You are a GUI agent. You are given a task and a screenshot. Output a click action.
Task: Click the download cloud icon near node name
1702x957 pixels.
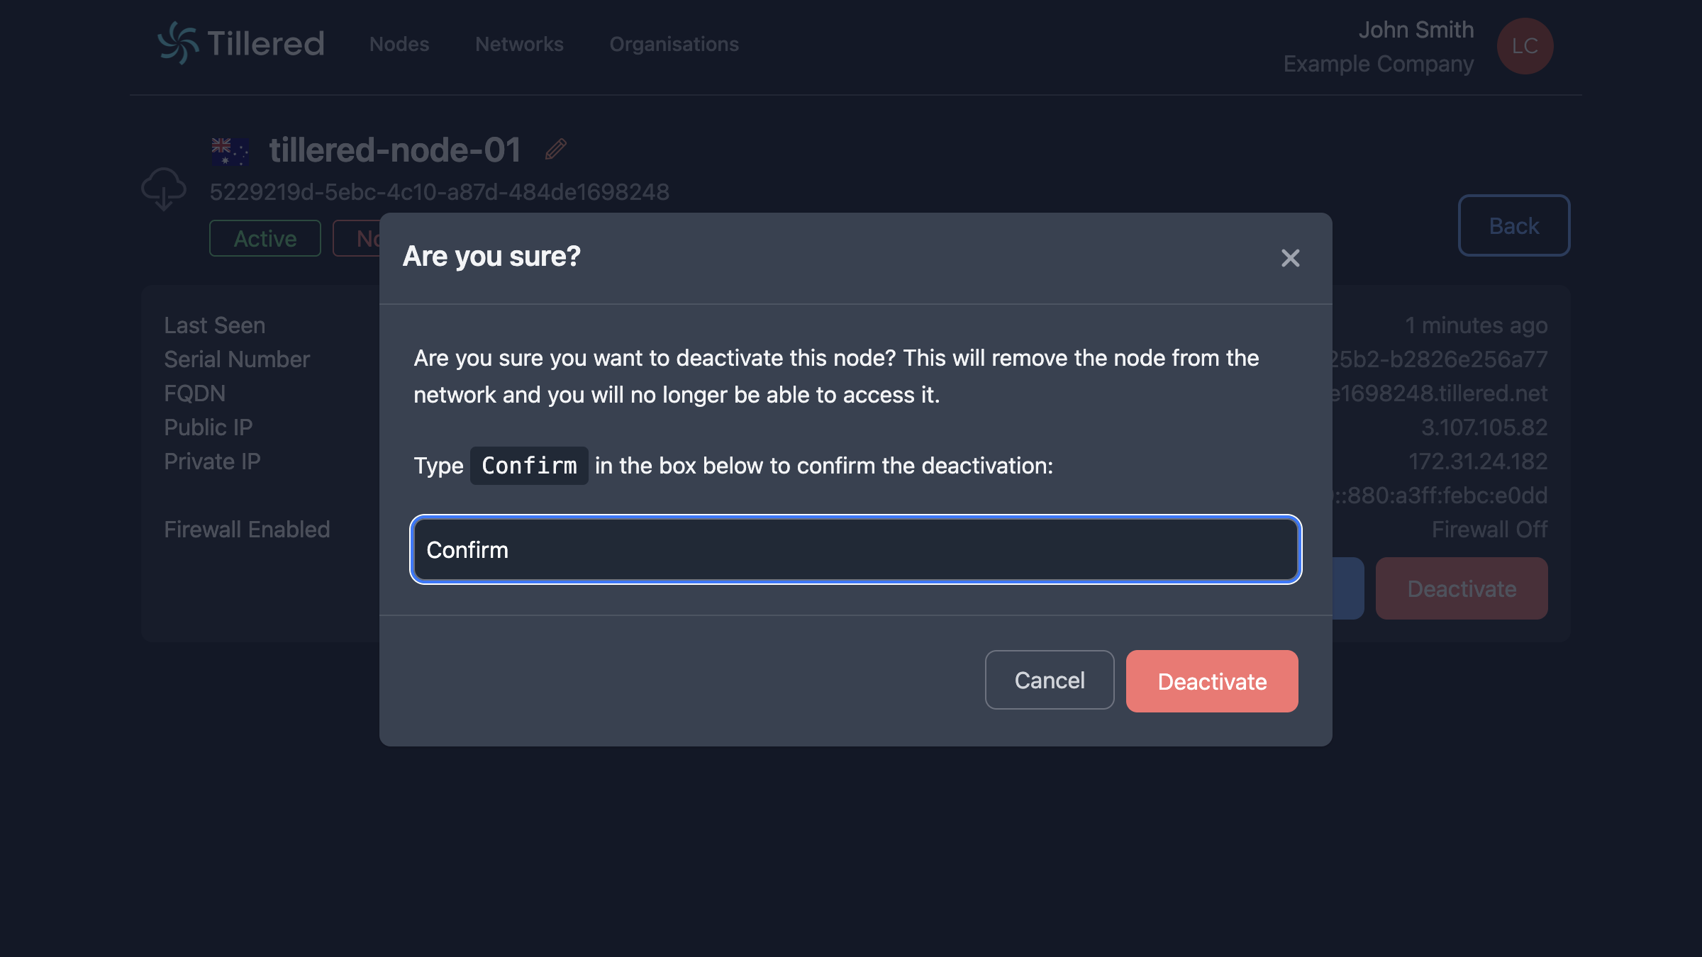pyautogui.click(x=164, y=189)
